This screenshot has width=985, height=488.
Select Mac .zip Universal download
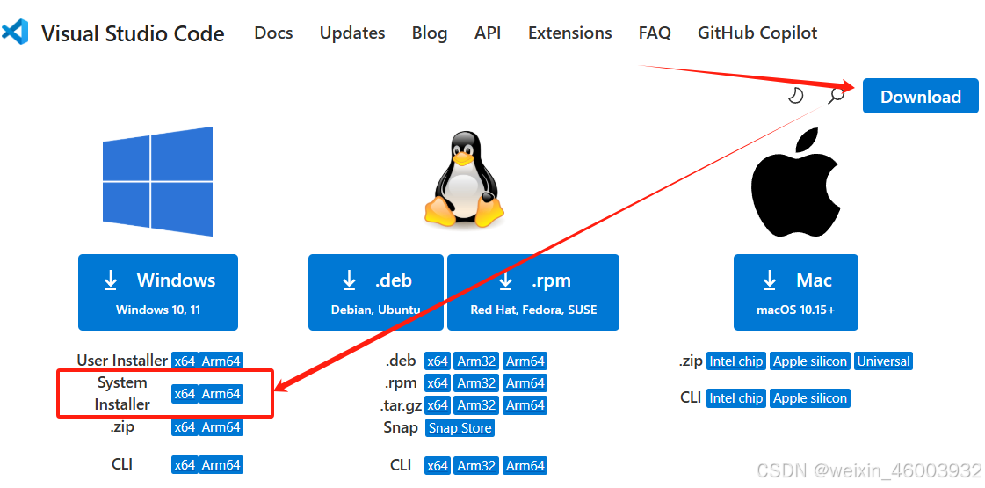[883, 361]
